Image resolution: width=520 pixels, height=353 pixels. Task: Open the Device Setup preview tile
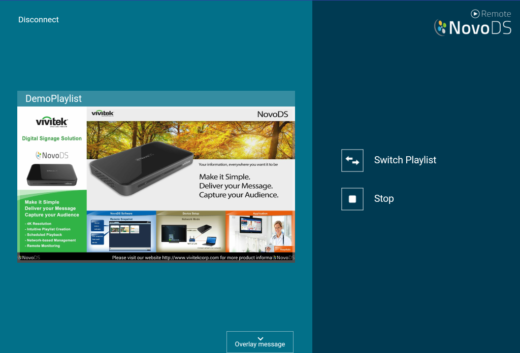coord(191,231)
